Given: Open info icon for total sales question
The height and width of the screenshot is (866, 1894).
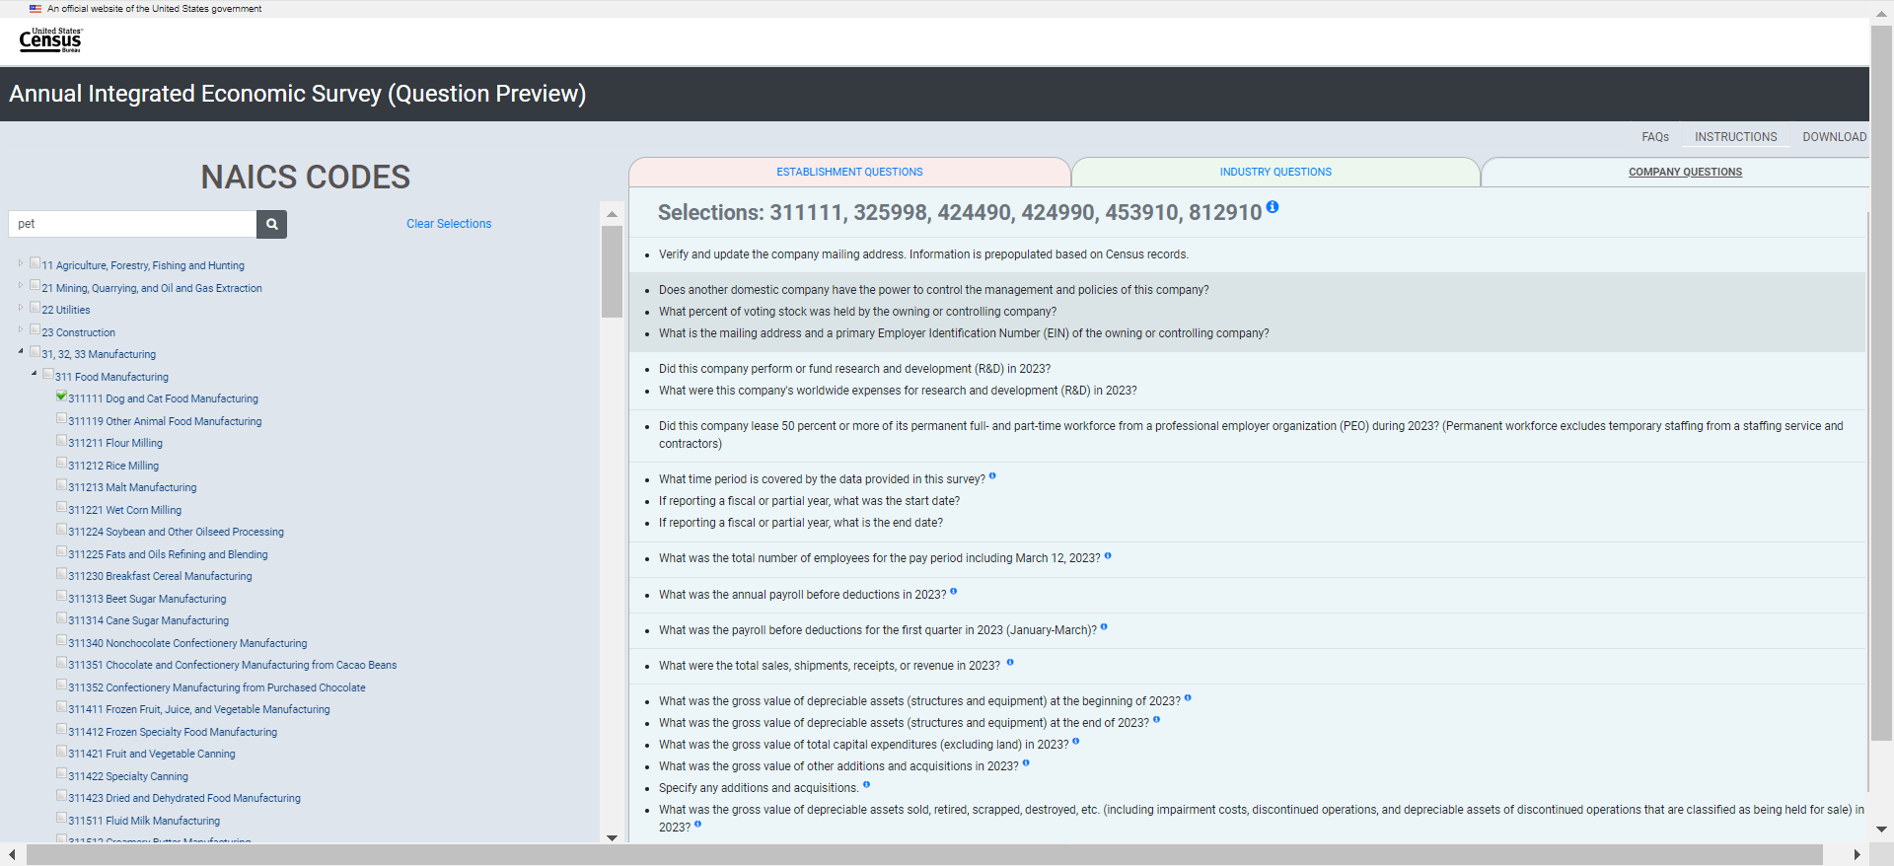Looking at the screenshot, I should [x=1010, y=663].
